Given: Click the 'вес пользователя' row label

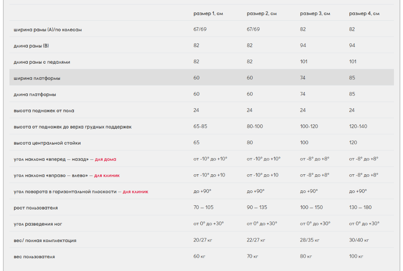Looking at the screenshot, I should [x=34, y=257].
